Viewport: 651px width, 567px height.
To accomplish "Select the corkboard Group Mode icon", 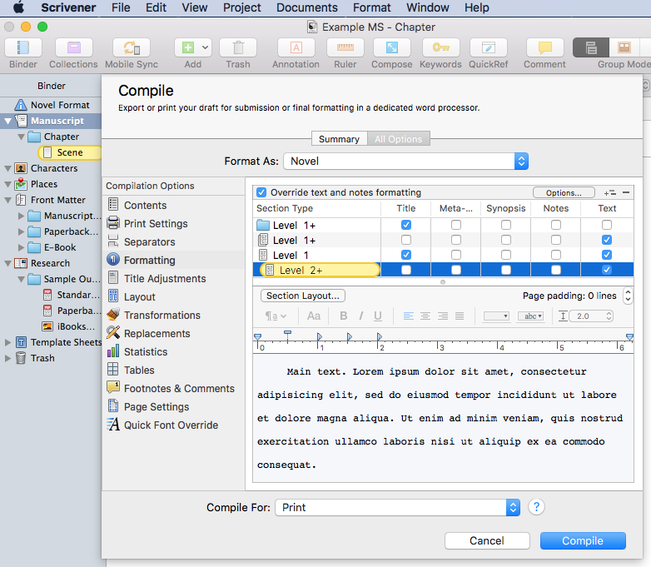I will pyautogui.click(x=624, y=47).
